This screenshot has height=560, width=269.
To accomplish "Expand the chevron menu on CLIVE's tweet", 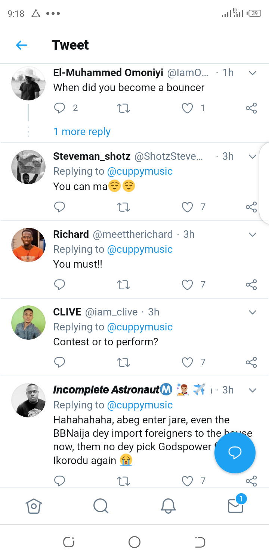I will 253,312.
